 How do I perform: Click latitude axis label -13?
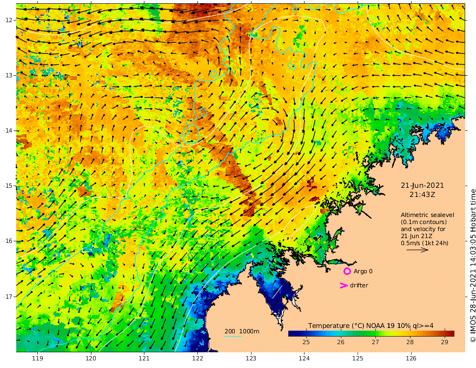pyautogui.click(x=8, y=75)
